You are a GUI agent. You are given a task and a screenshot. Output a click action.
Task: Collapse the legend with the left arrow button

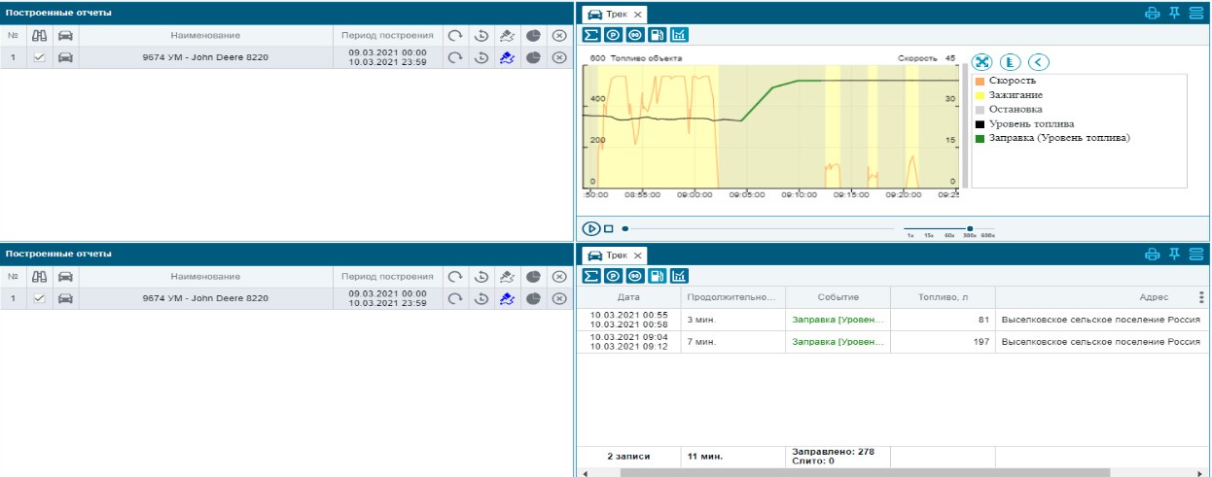pos(1038,62)
